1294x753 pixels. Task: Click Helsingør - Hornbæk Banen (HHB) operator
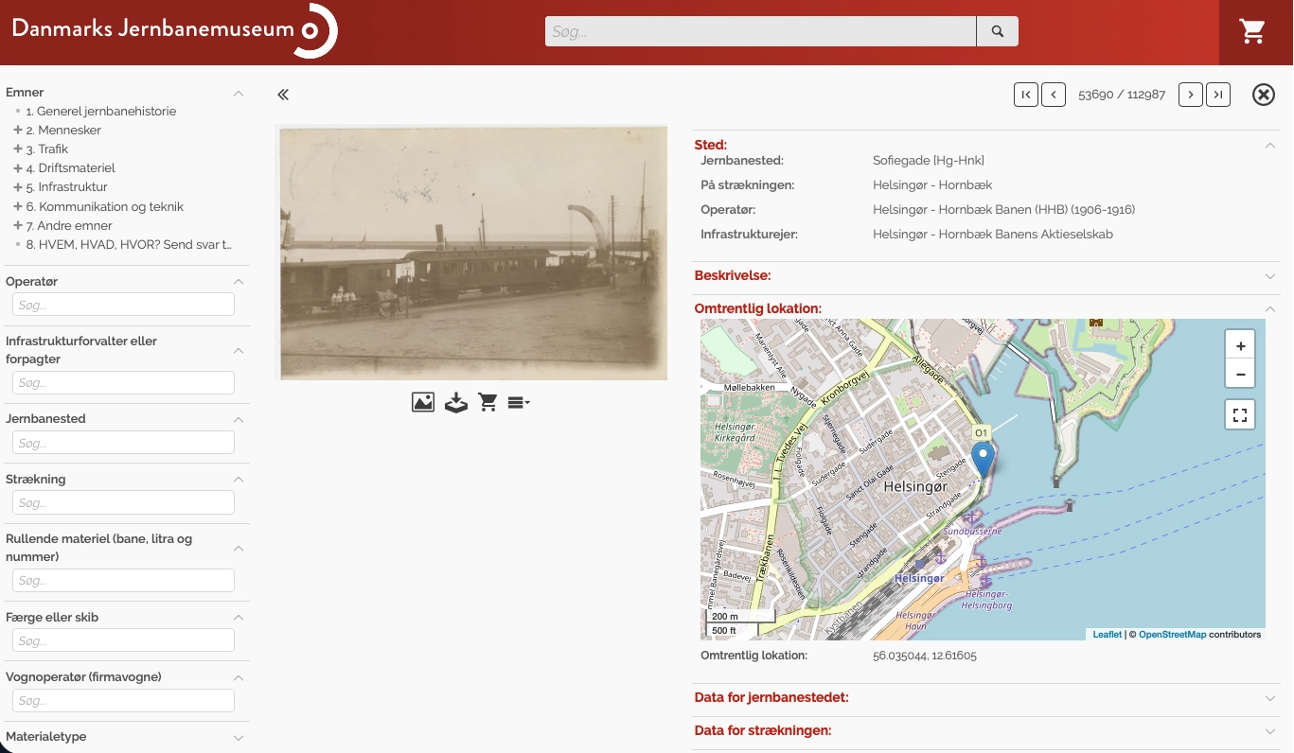[1003, 210]
